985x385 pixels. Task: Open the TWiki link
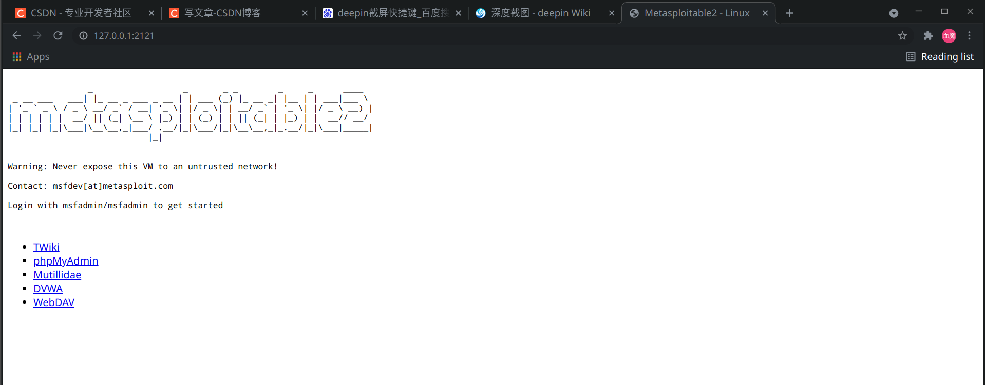tap(46, 247)
